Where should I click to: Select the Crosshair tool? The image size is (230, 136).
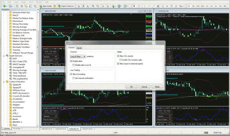139,6
